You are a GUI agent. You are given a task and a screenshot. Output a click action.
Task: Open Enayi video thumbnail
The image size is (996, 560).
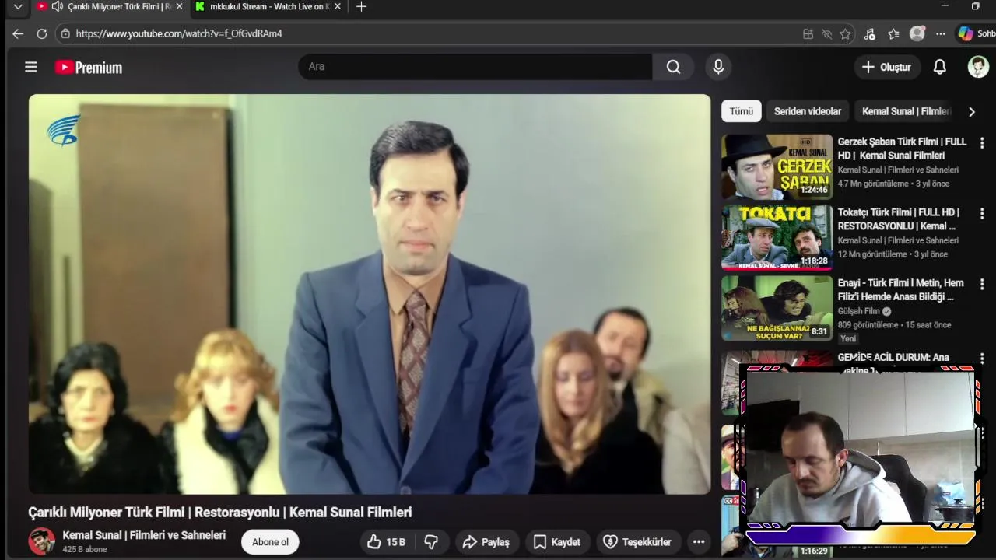(777, 308)
